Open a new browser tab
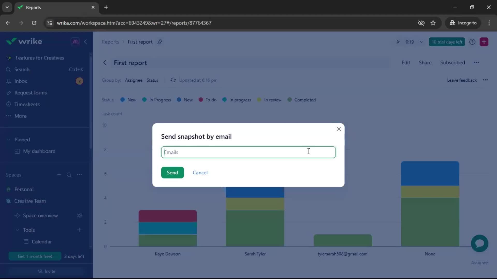The height and width of the screenshot is (279, 497). click(106, 7)
